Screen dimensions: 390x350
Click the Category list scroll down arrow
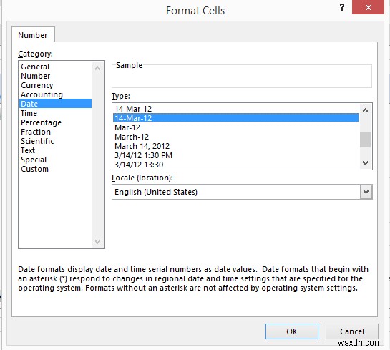click(98, 241)
